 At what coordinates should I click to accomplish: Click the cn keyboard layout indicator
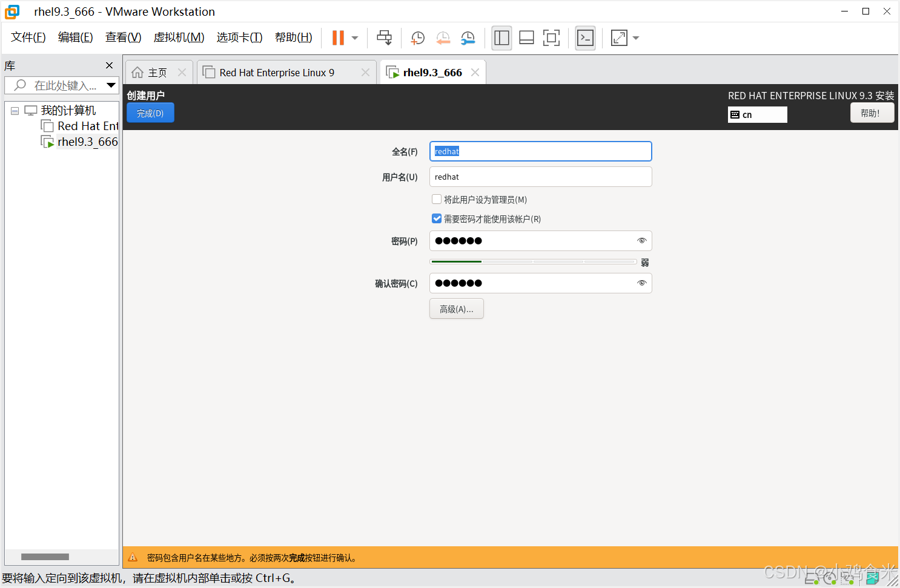click(757, 114)
